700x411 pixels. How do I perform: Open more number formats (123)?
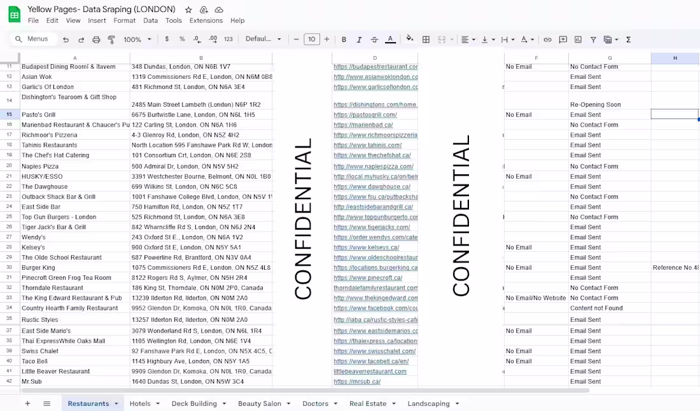click(228, 39)
